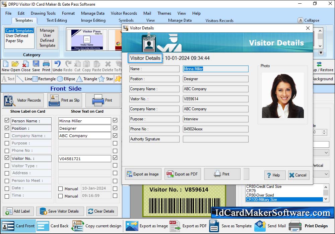Open the Themes menu
This screenshot has height=234, width=335.
click(164, 13)
